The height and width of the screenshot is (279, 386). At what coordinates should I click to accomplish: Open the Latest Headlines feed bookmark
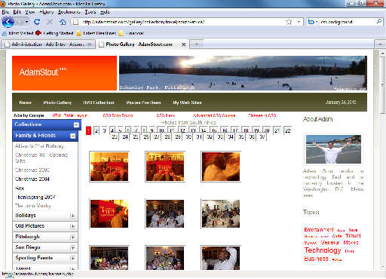[96, 33]
